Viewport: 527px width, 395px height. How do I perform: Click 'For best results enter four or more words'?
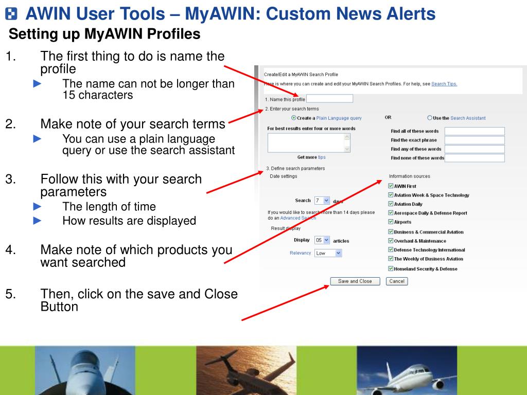(x=311, y=129)
